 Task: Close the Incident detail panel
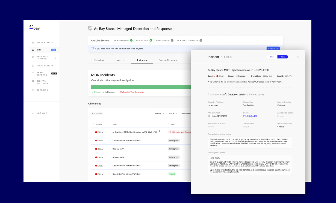click(297, 57)
